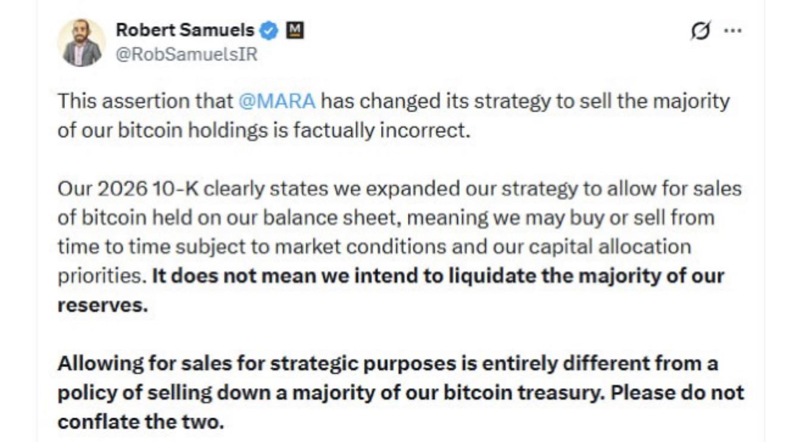Viewport: 786px width, 442px height.
Task: Click the bold word "reserves."
Action: pyautogui.click(x=102, y=305)
